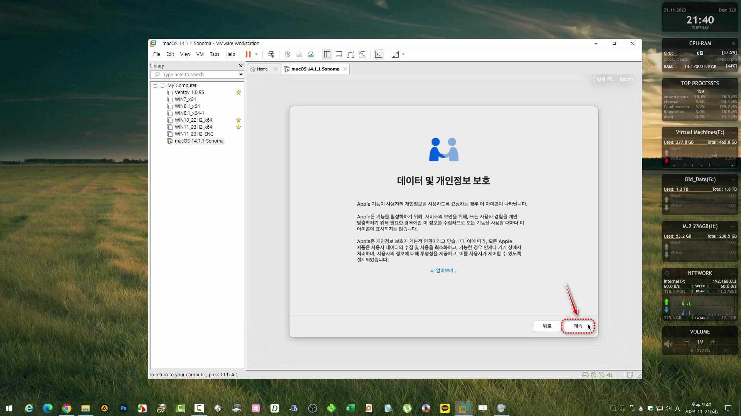Click the message log status bar icon
The width and height of the screenshot is (741, 416).
[x=630, y=375]
